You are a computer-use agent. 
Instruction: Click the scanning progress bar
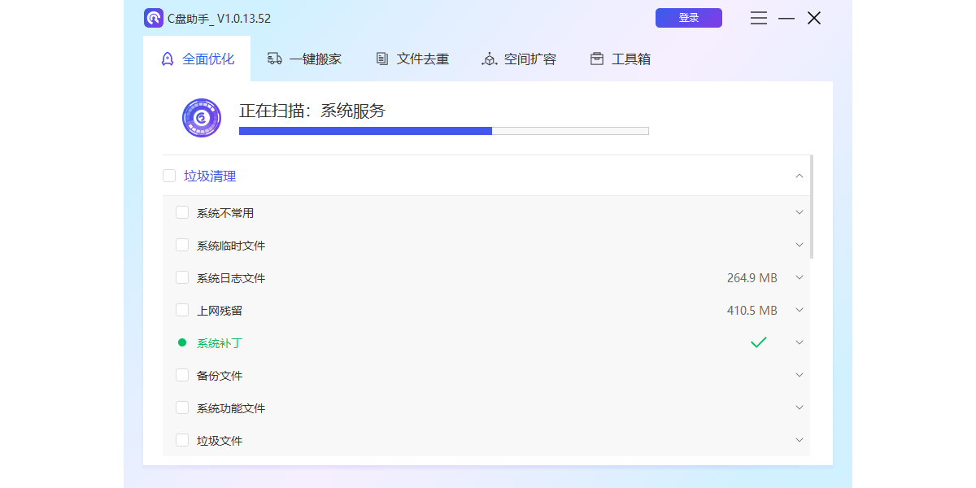pyautogui.click(x=443, y=130)
